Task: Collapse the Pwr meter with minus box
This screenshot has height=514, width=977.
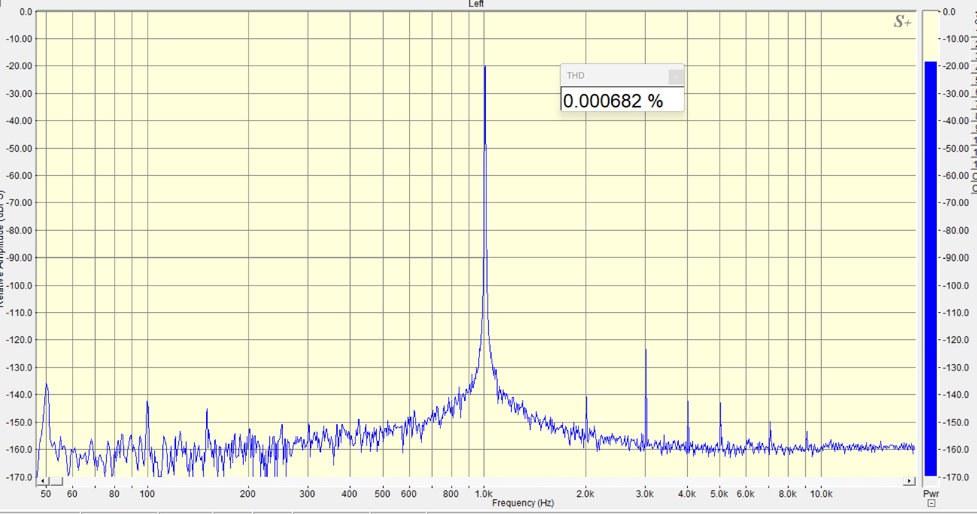Action: 931,503
